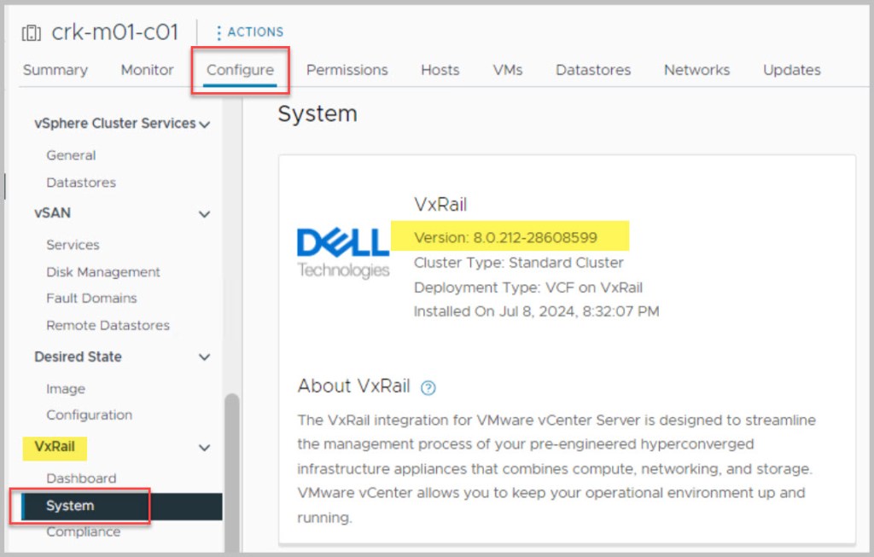Screen dimensions: 874x557
Task: Switch to the Updates tab
Action: [x=791, y=70]
